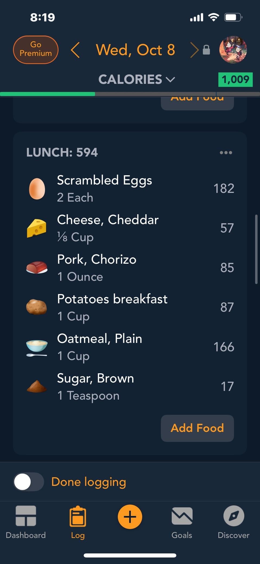This screenshot has height=564, width=260.
Task: Tap the Brown Sugar pile icon
Action: (x=37, y=386)
